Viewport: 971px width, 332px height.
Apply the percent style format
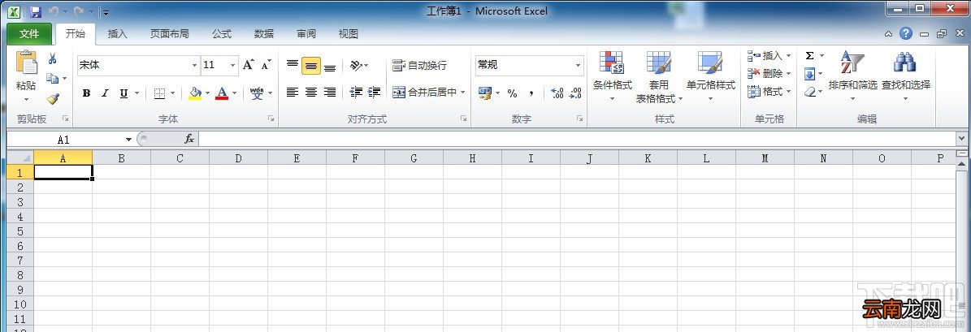[x=512, y=93]
